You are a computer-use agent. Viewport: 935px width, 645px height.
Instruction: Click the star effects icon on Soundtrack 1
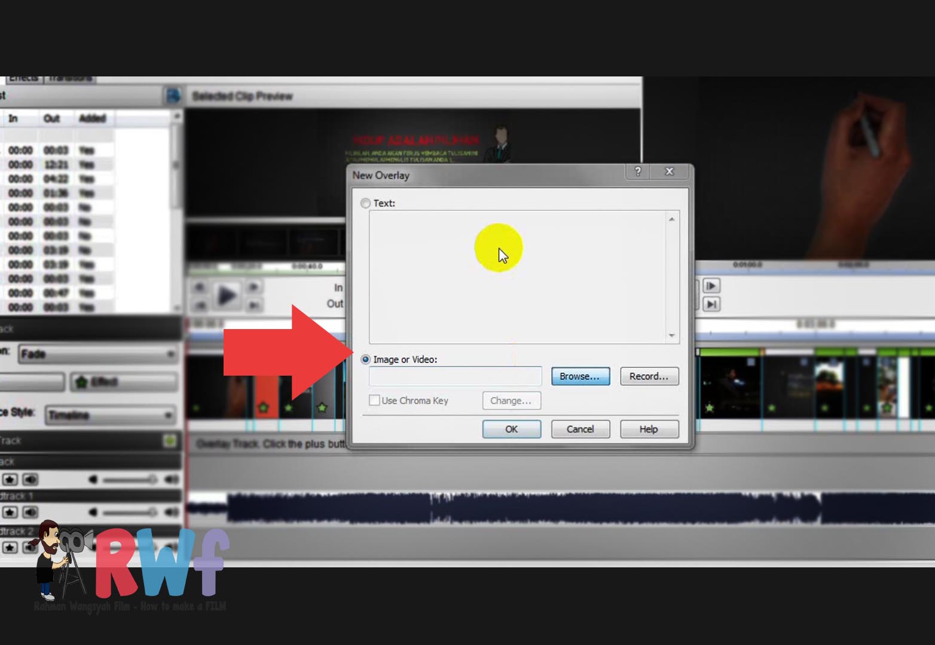pos(10,512)
